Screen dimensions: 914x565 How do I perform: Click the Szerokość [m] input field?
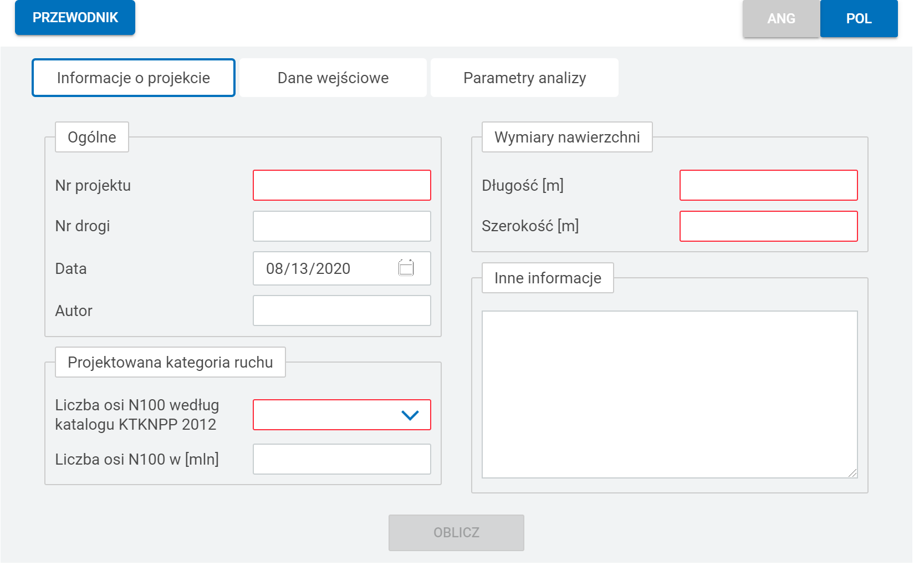(x=768, y=226)
